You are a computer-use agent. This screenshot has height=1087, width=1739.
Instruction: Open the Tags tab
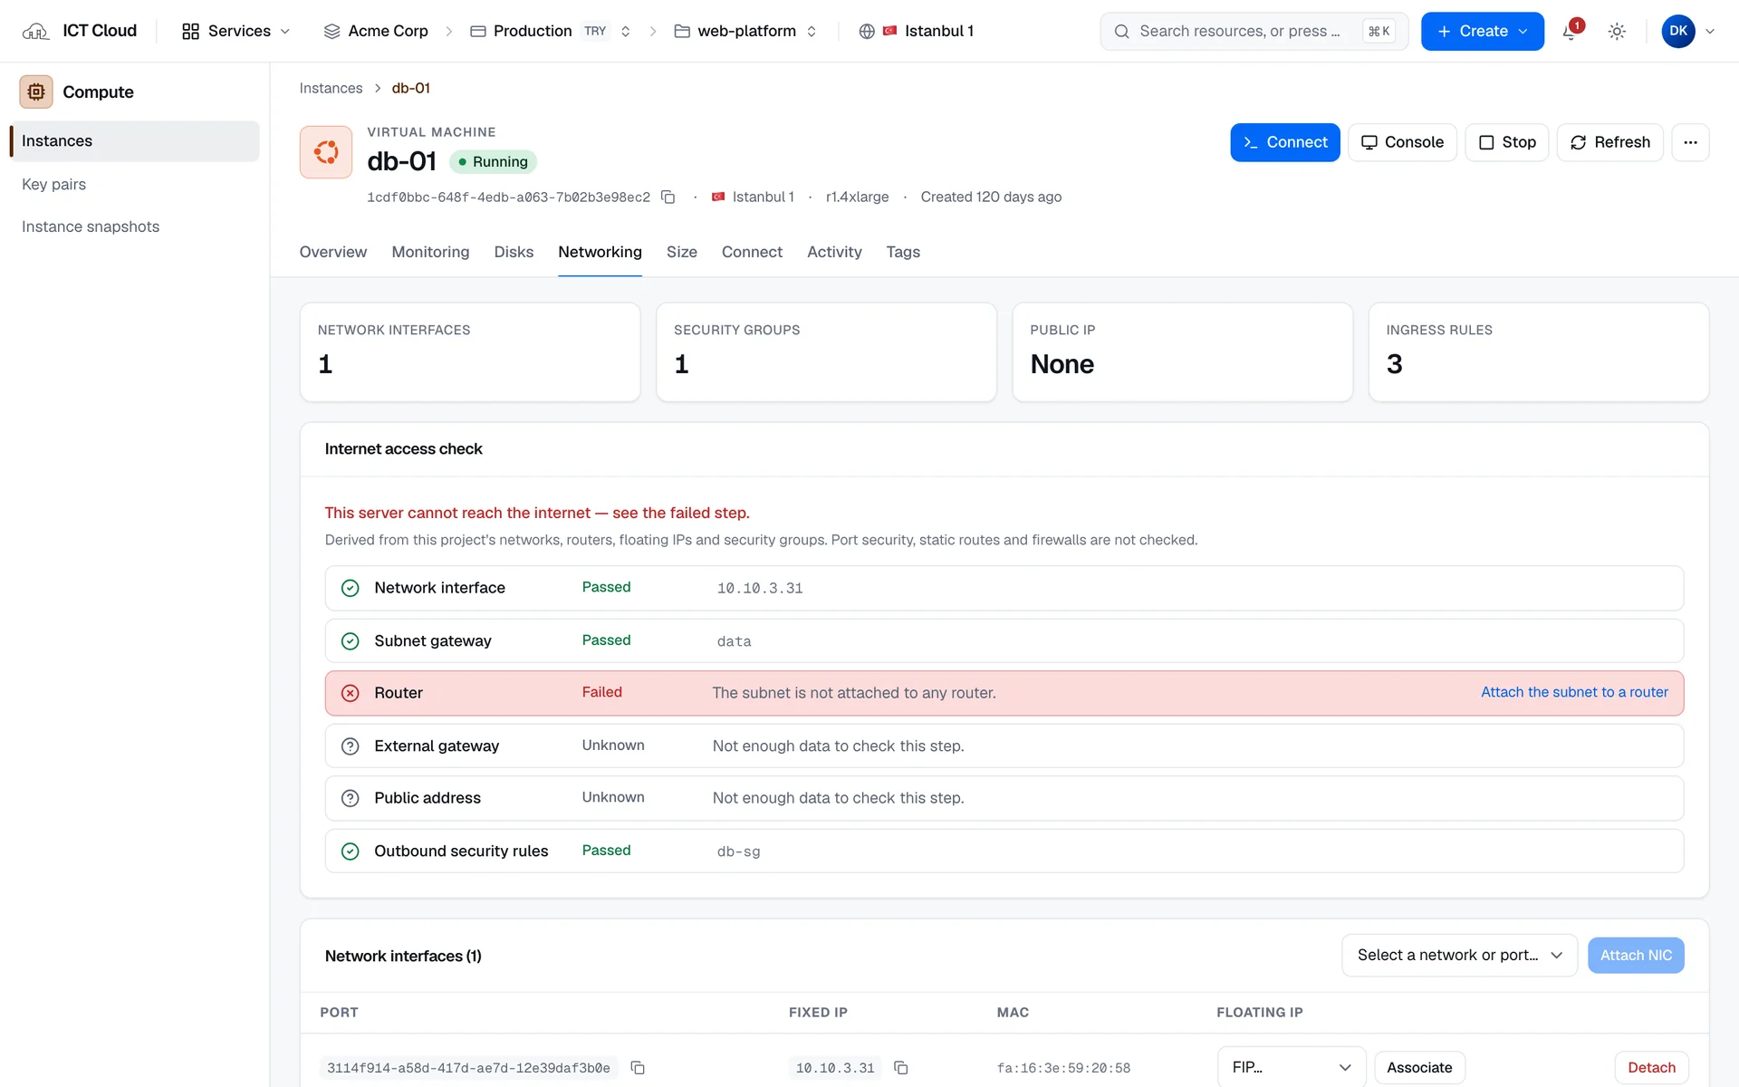point(903,252)
